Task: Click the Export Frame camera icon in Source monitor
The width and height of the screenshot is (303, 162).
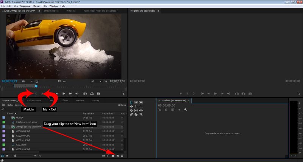Action: 98,93
